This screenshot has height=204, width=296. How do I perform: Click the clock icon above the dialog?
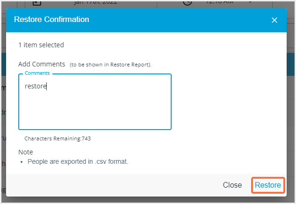tap(187, 2)
